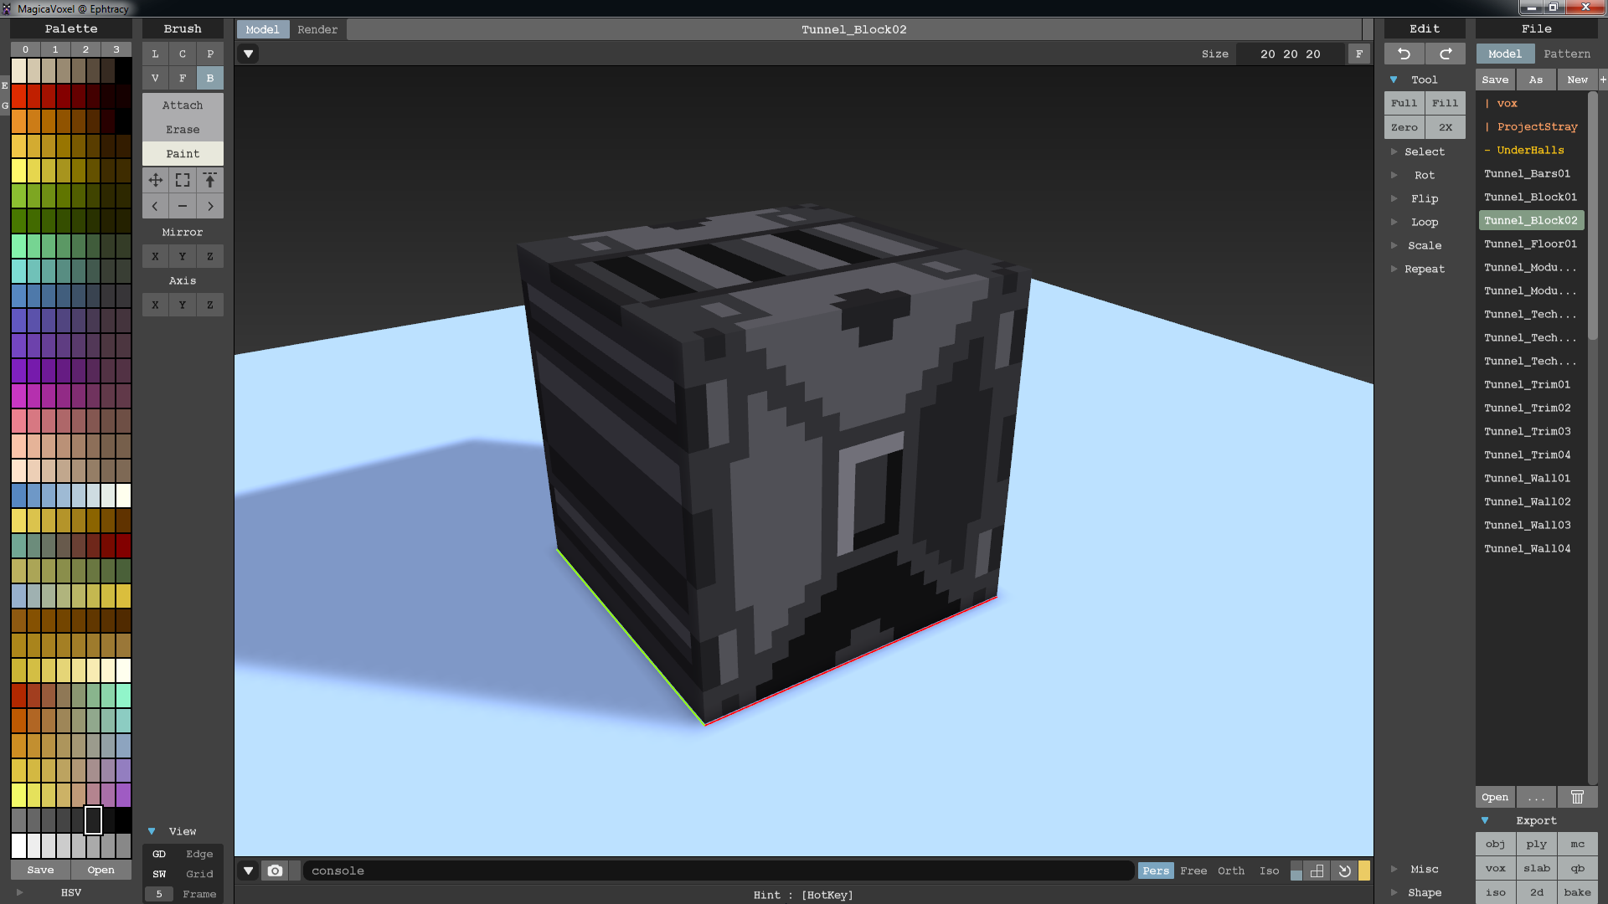Image resolution: width=1608 pixels, height=904 pixels.
Task: Click the F button beside Size
Action: click(1358, 54)
